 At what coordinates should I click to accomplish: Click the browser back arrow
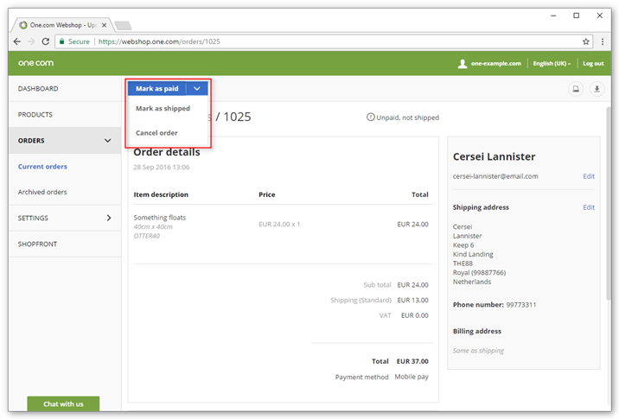pos(17,41)
